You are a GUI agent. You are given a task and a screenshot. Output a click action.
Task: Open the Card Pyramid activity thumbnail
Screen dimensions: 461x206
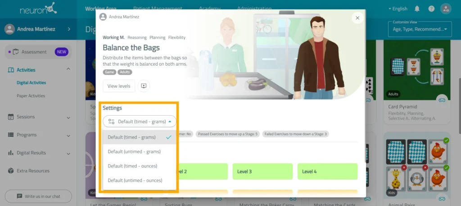[417, 70]
